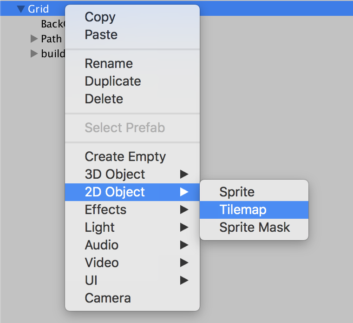This screenshot has height=323, width=353.
Task: Select Duplicate from the menu
Action: (132, 81)
